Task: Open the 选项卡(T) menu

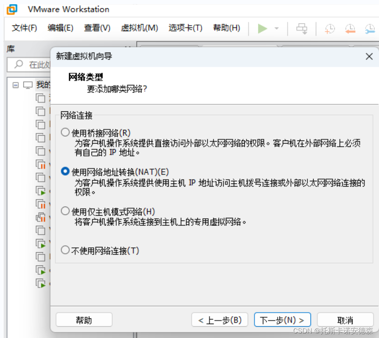Action: pyautogui.click(x=185, y=28)
